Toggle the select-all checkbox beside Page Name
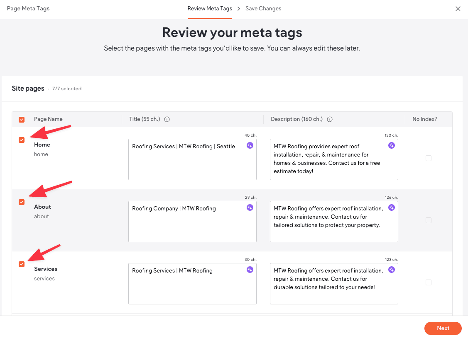The width and height of the screenshot is (468, 340). tap(22, 120)
